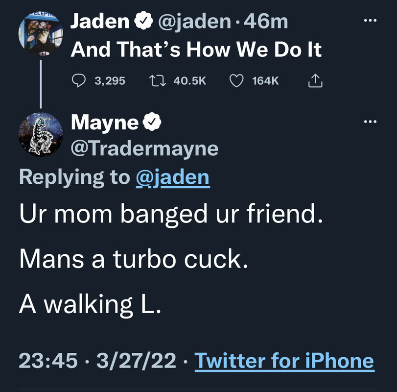
Task: Open the tweet "And That's How We Do It"
Action: (x=196, y=50)
